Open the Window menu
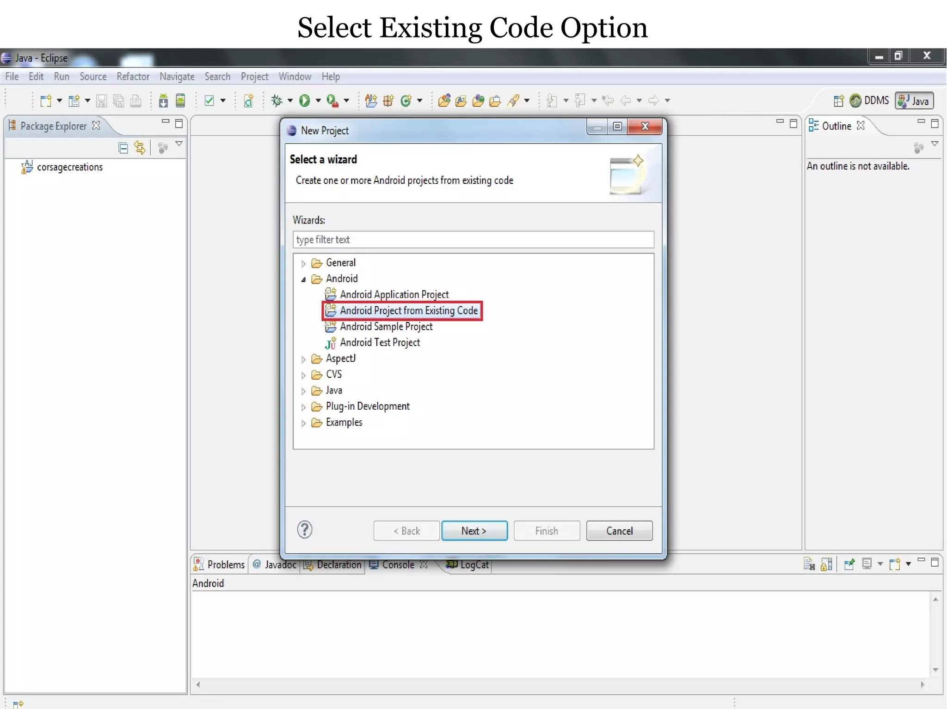The width and height of the screenshot is (947, 709). click(295, 77)
